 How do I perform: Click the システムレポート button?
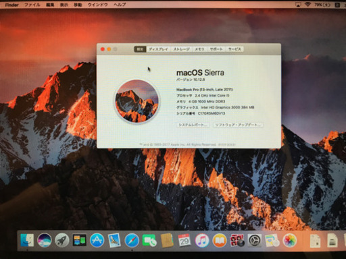click(x=193, y=125)
